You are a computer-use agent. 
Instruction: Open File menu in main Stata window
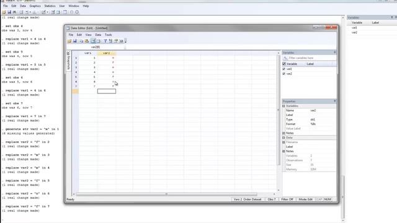(x=6, y=6)
